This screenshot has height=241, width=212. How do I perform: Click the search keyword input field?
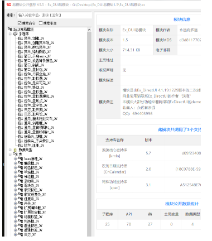[54, 15]
